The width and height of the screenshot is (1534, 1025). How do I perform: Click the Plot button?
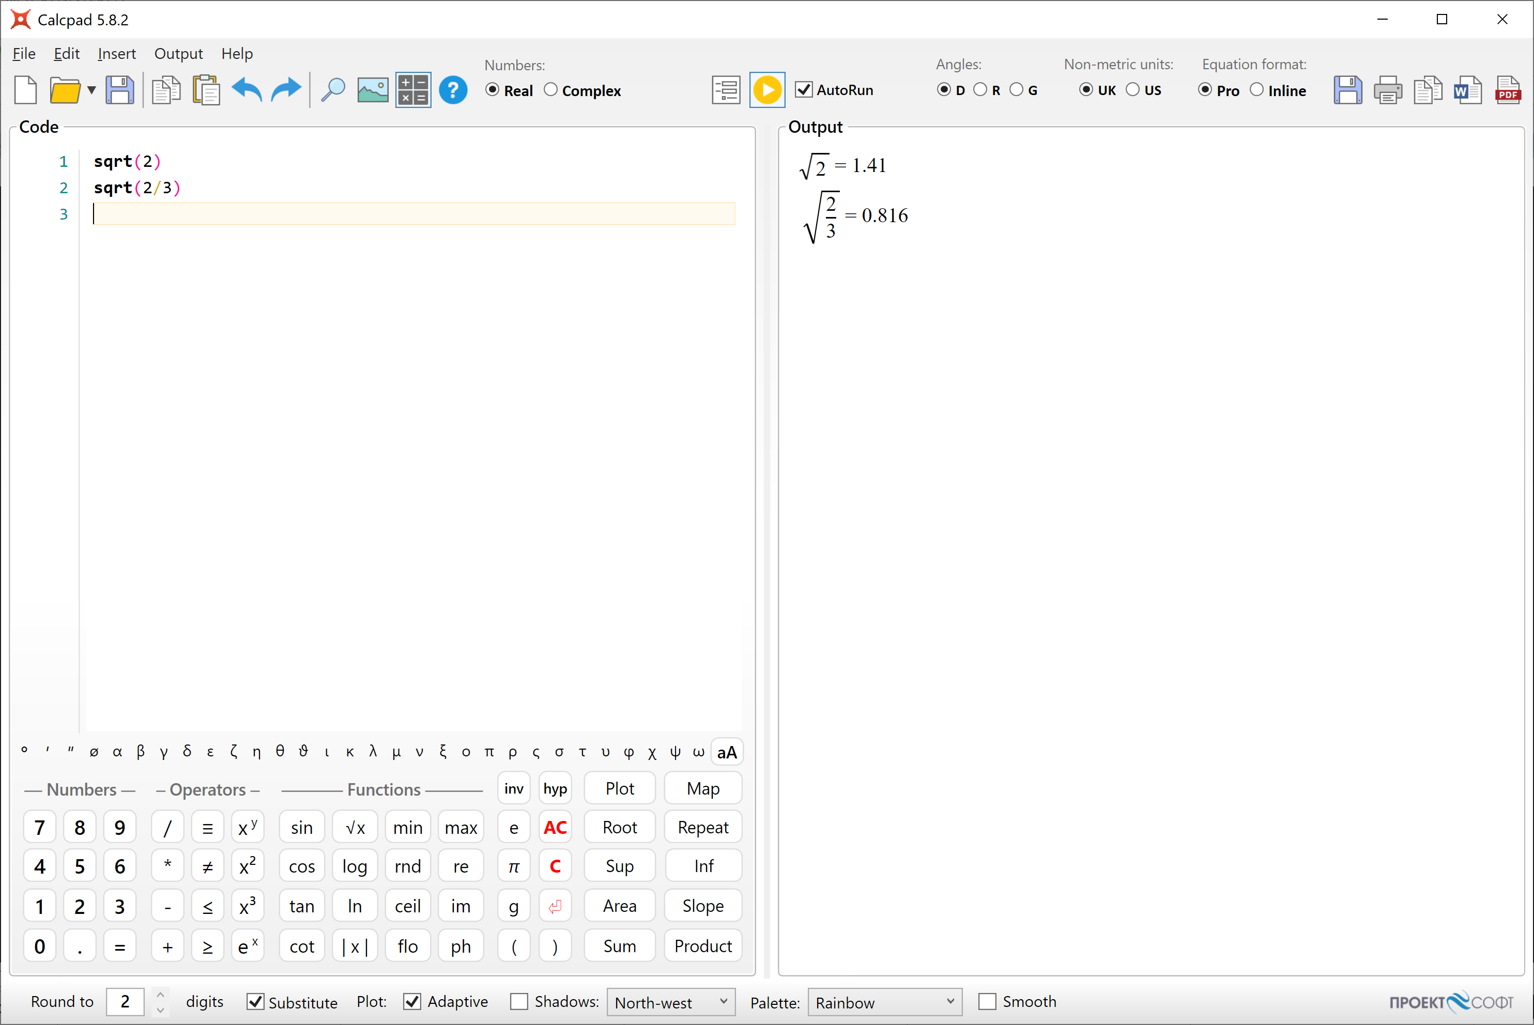coord(619,788)
